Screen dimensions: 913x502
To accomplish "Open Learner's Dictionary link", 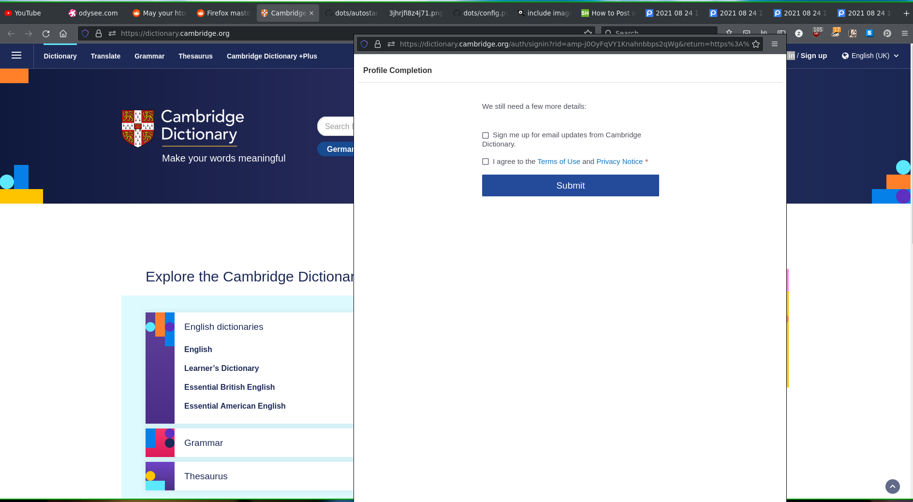I will [x=221, y=369].
